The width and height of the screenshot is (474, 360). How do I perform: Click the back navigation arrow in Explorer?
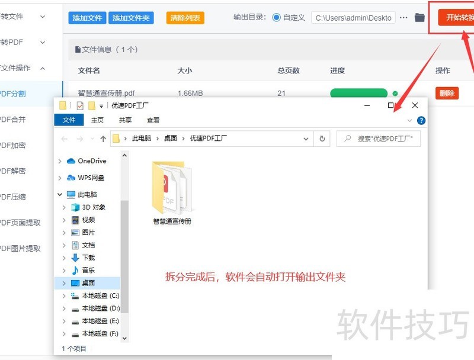64,139
